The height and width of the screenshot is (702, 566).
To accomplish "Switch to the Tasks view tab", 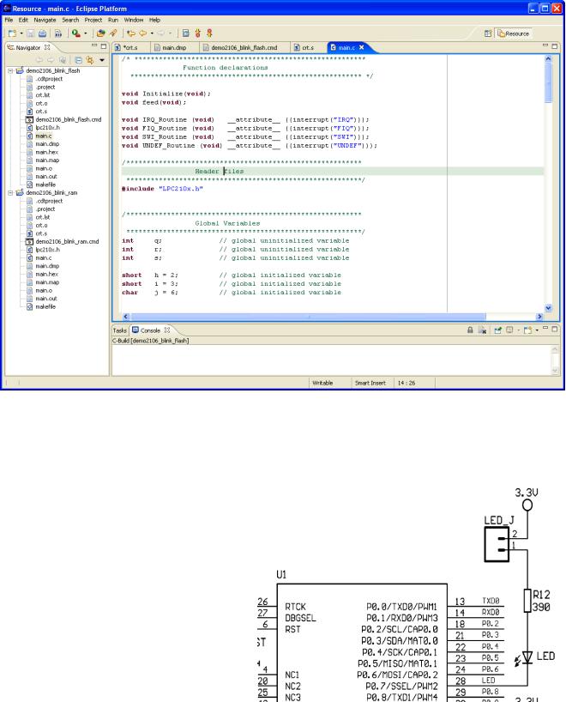I will click(x=119, y=330).
